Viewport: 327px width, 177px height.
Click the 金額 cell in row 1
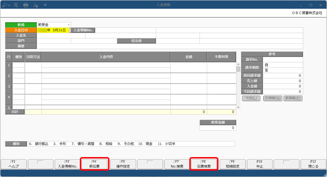tap(189, 67)
